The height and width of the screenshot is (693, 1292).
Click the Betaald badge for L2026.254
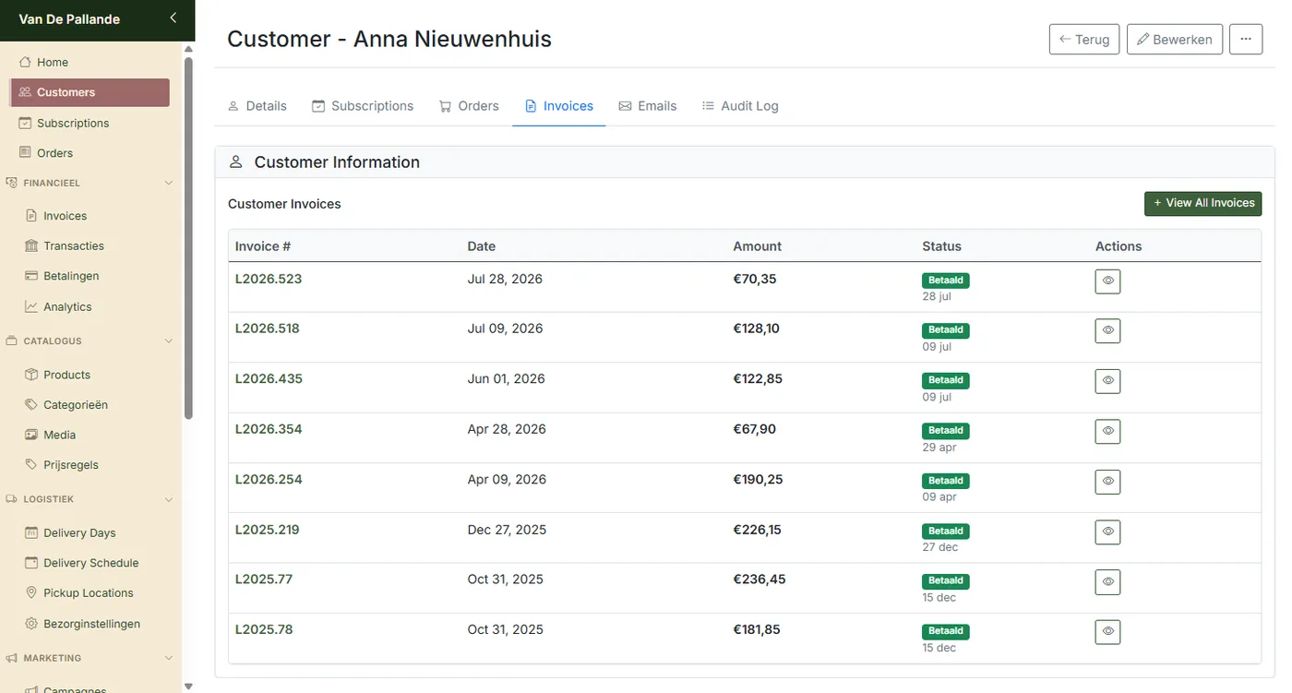(946, 481)
